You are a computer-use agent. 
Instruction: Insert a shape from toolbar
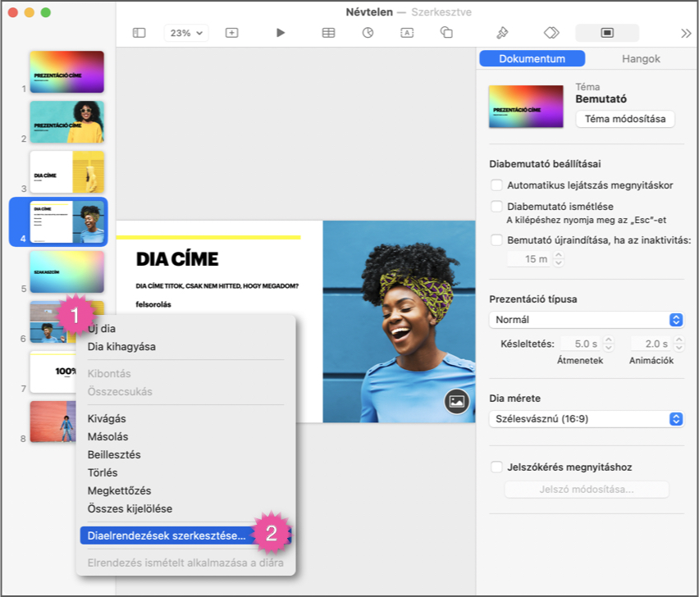[446, 33]
